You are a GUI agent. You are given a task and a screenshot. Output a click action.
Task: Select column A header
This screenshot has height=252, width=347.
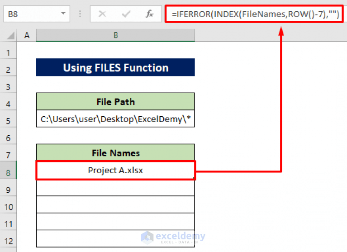(27, 35)
